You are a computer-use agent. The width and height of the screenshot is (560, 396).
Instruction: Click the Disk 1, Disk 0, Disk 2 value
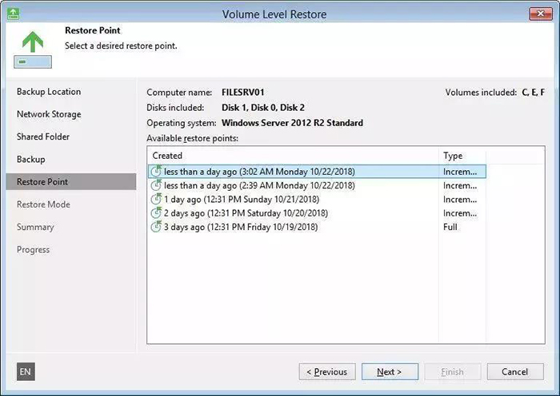point(263,108)
